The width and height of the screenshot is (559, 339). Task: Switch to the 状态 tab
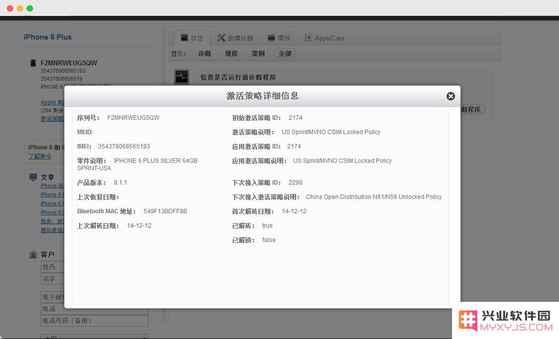[192, 38]
